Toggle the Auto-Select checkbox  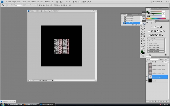tap(8, 5)
